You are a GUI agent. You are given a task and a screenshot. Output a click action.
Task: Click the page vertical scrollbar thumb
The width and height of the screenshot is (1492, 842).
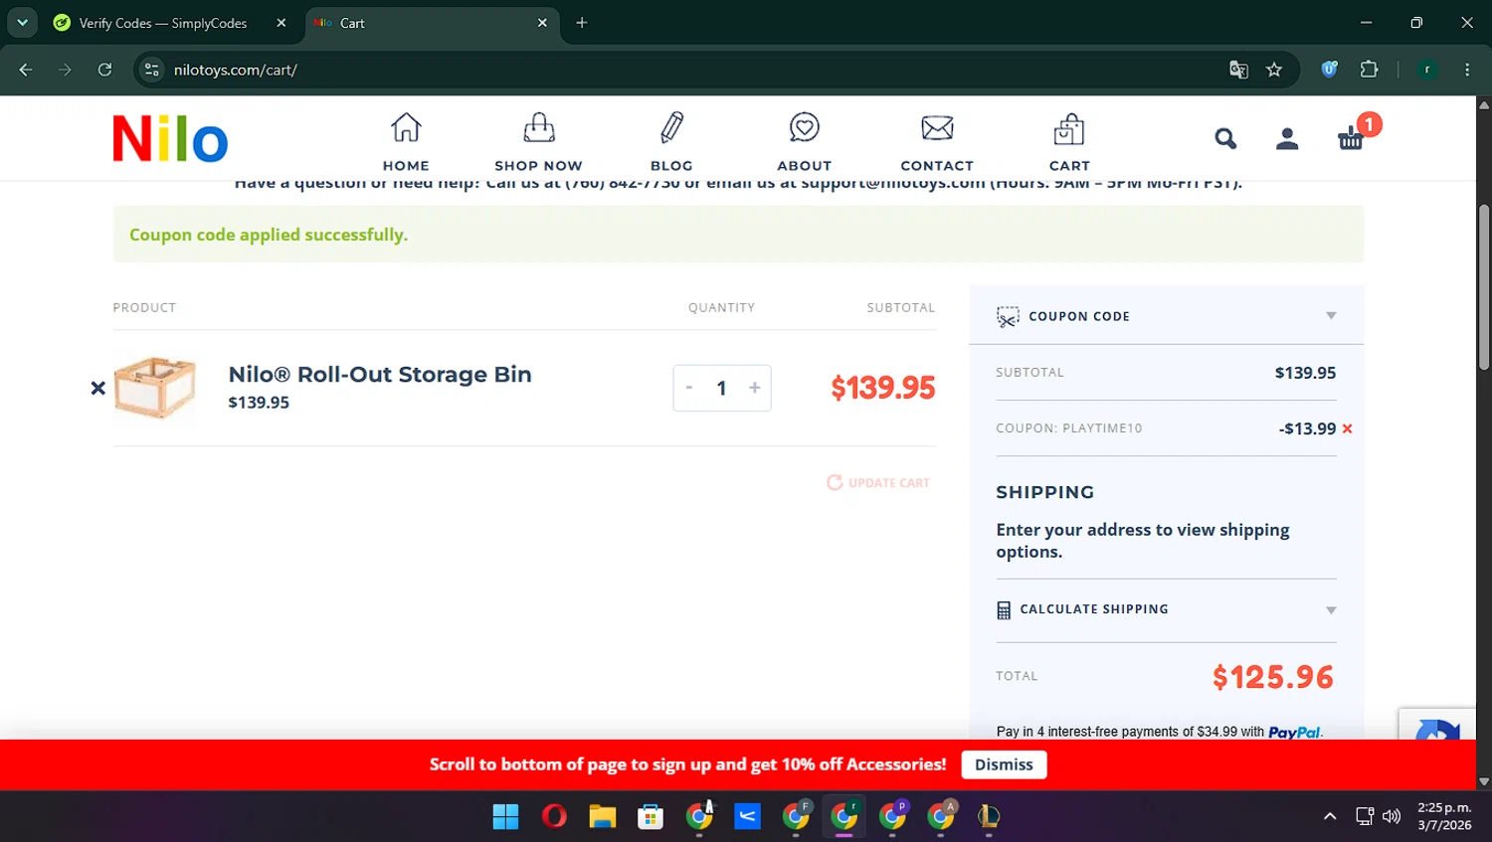click(1484, 287)
